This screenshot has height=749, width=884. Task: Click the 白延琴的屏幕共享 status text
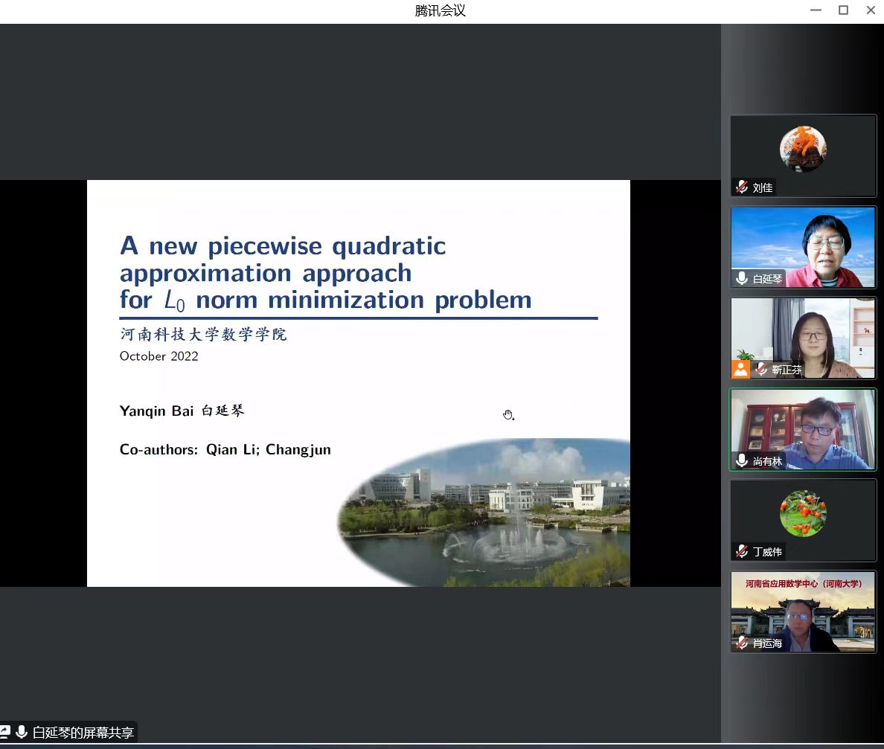click(83, 732)
